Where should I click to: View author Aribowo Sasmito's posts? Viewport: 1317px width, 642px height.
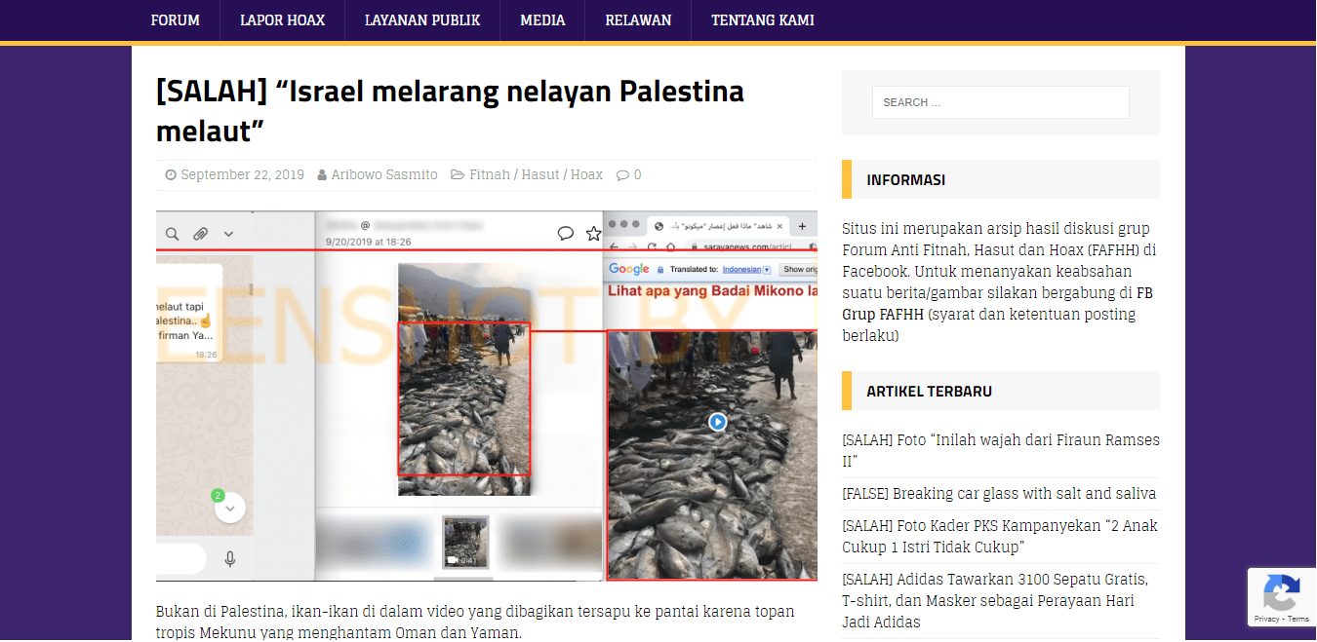(x=384, y=175)
